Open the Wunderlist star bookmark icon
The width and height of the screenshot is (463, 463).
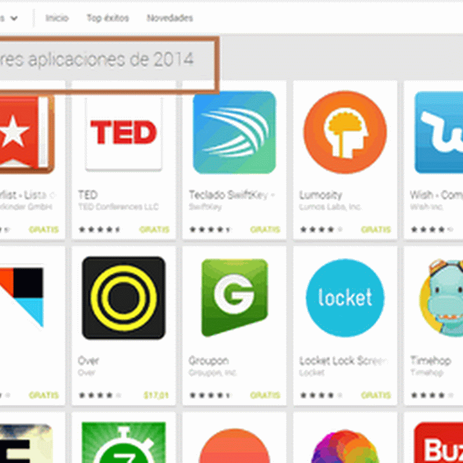27,134
